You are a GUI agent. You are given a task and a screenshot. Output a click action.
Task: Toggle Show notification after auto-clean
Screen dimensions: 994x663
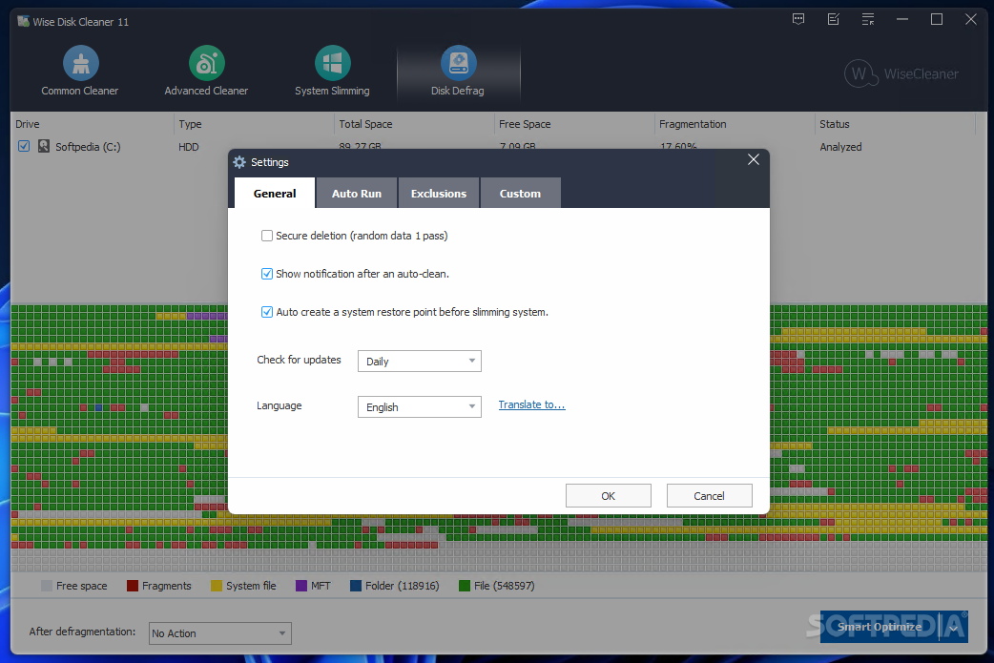click(267, 274)
